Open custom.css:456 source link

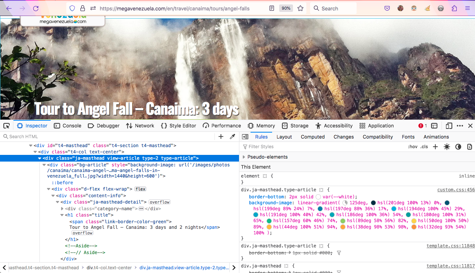[x=456, y=190]
